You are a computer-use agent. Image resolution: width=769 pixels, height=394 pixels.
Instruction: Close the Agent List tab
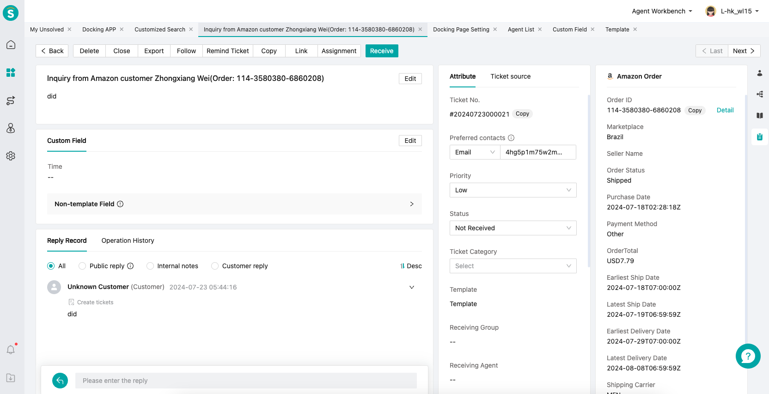coord(540,29)
